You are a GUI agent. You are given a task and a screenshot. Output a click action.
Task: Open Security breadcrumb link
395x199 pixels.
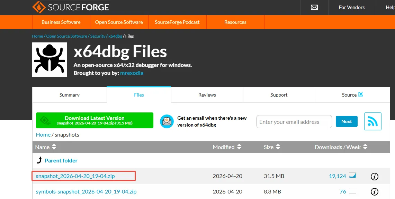[x=98, y=36]
